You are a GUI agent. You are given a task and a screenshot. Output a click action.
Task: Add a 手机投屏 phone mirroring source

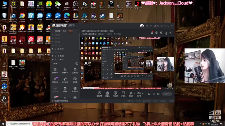click(115, 94)
